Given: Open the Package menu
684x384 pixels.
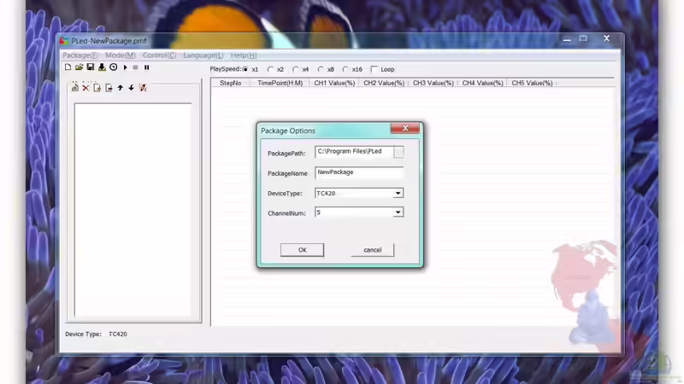Looking at the screenshot, I should [x=76, y=55].
